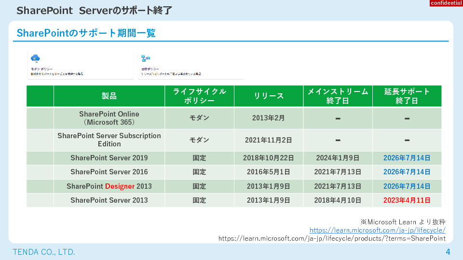463x260 pixels.
Task: Select the SharePoint Server Subscription Edition cell
Action: (x=109, y=140)
